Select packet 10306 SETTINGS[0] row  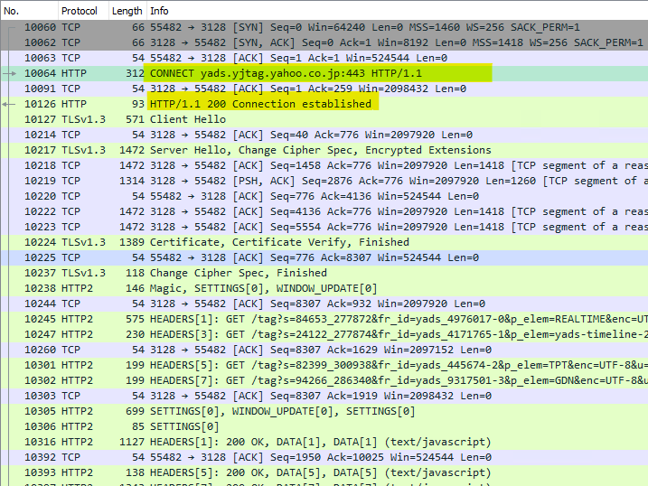click(x=324, y=426)
